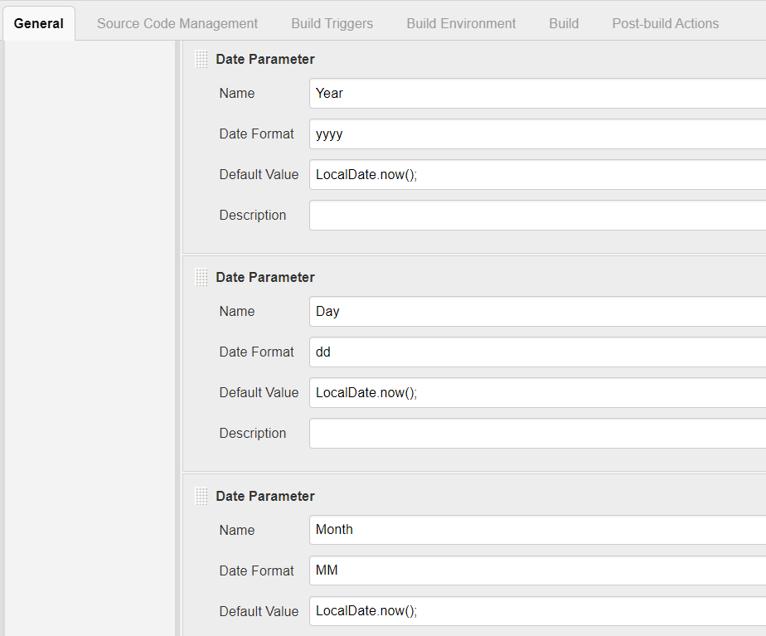Select the Date Parameter heading above Day

265,278
